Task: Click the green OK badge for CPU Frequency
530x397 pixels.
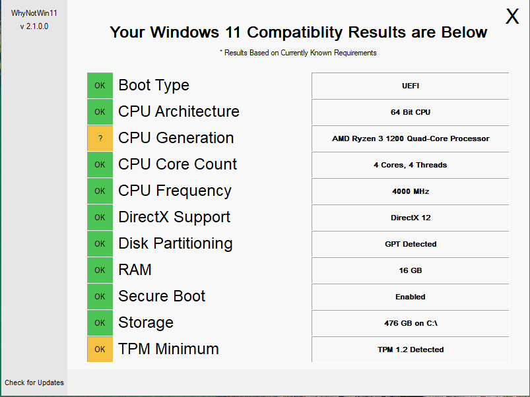Action: (100, 191)
